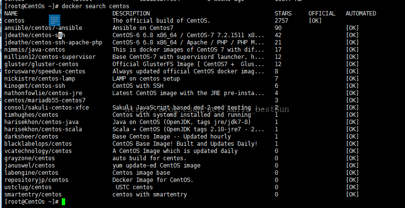The height and width of the screenshot is (208, 405).
Task: Select the jdeathe/centos-ssh image name
Action: (x=33, y=35)
